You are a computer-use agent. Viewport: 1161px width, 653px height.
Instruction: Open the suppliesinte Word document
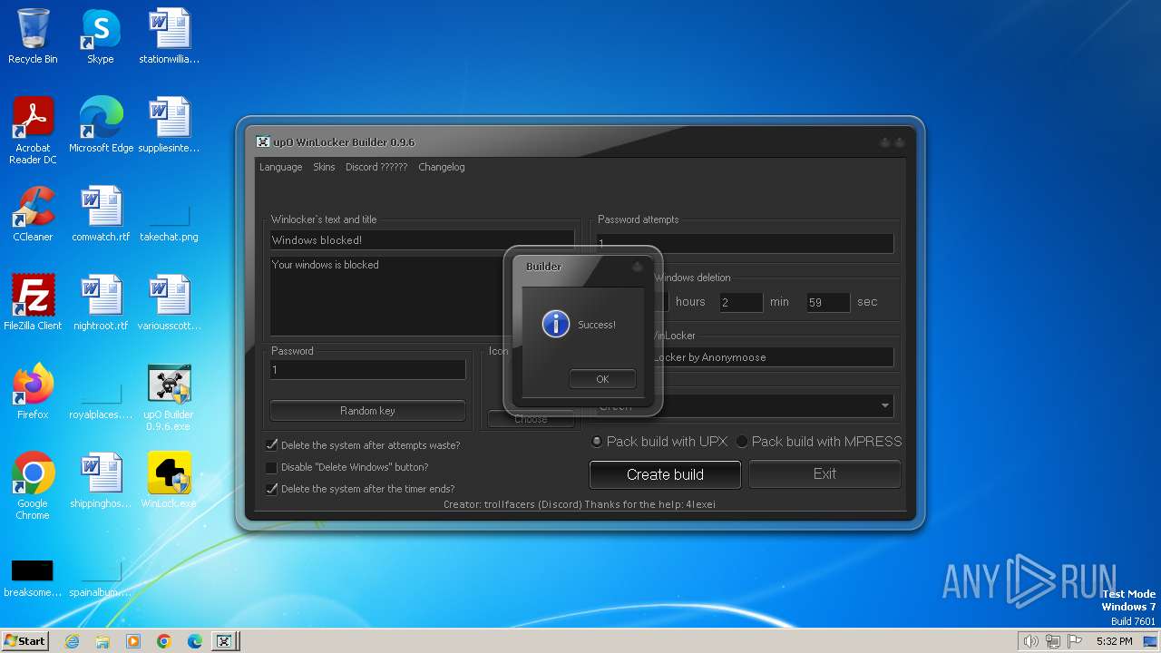click(x=169, y=126)
